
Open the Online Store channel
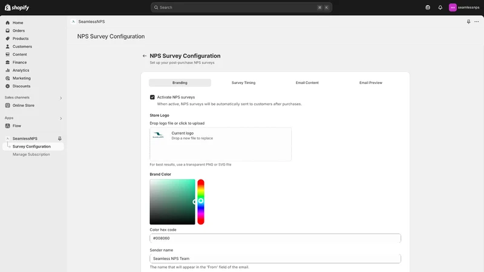point(24,105)
